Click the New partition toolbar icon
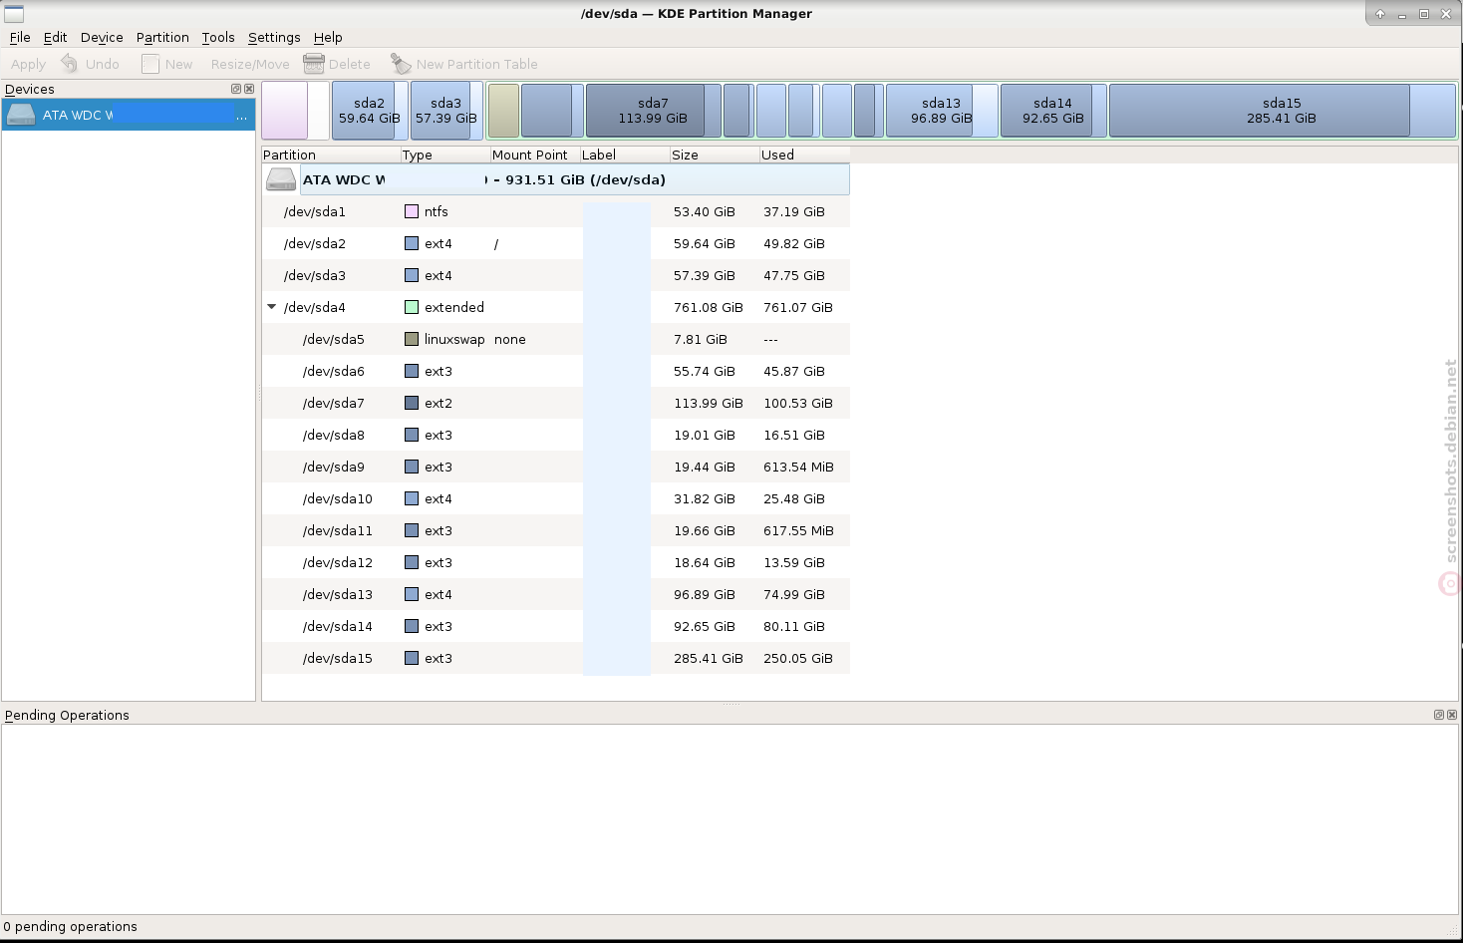Screen dimensions: 1463x943 coord(150,64)
